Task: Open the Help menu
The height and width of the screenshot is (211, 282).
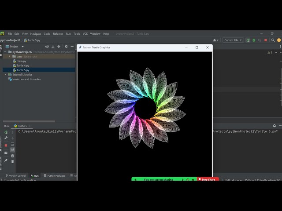Action: (x=106, y=34)
